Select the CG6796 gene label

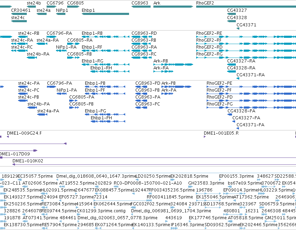tap(55, 3)
